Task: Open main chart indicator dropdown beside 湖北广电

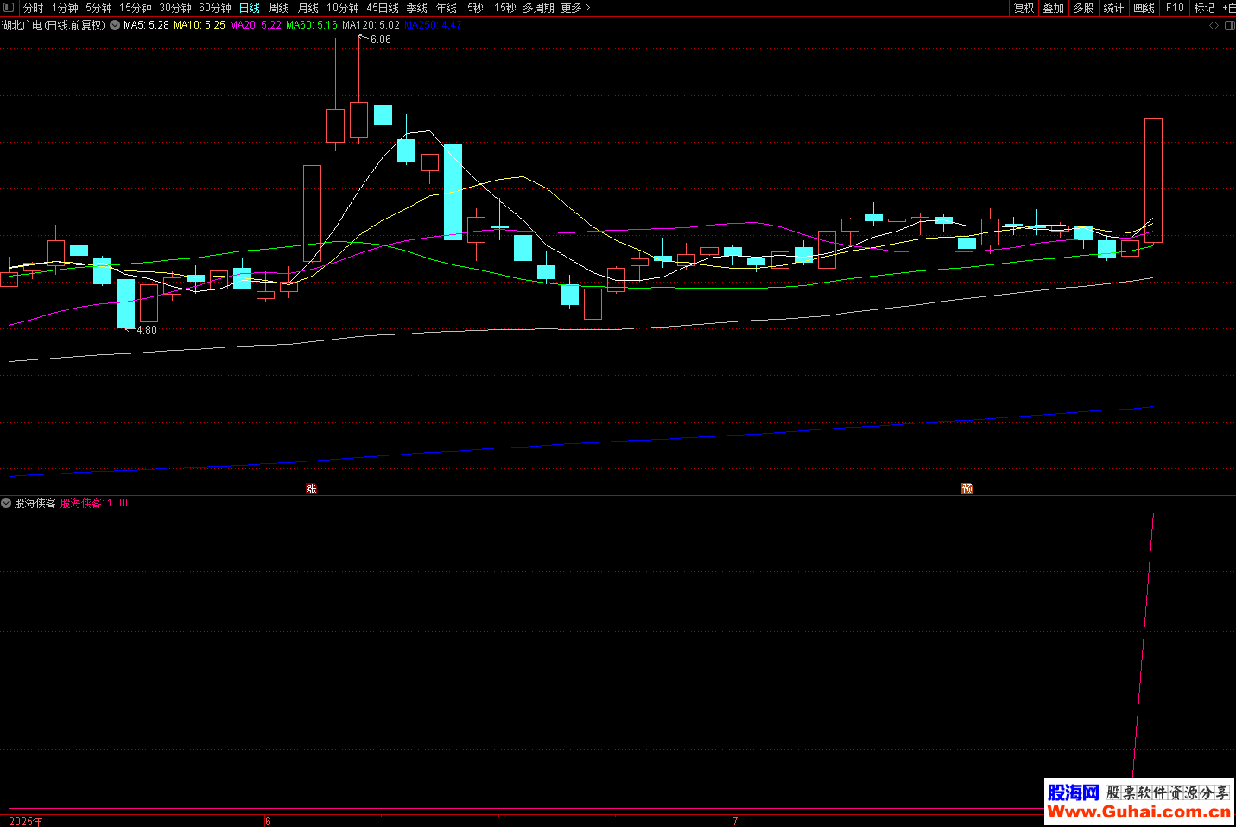Action: [x=115, y=25]
